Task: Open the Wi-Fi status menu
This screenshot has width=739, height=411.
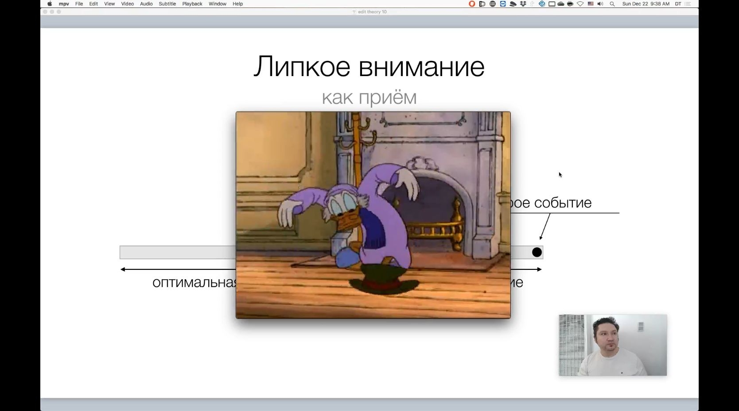Action: pos(580,4)
